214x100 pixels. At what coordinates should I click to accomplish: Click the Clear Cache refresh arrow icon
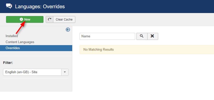(50, 20)
